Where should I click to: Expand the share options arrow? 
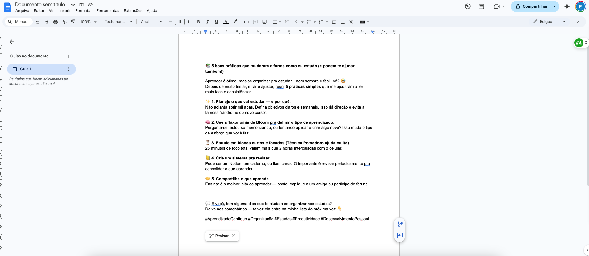pyautogui.click(x=555, y=6)
